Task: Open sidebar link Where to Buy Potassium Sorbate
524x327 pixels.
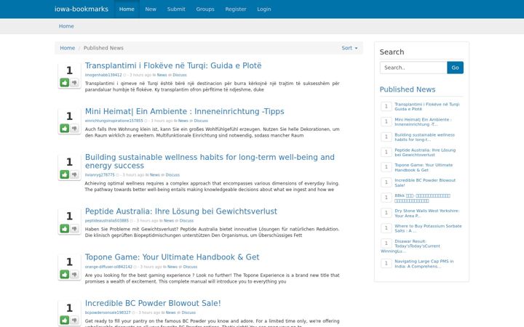Action: (x=428, y=228)
